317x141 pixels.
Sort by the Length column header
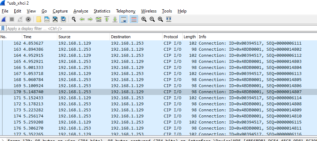(x=190, y=37)
